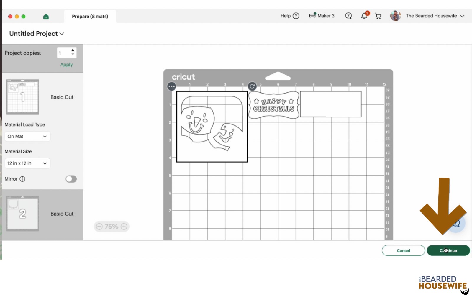
Task: Select the Prepare (8 mats) tab
Action: [x=90, y=17]
